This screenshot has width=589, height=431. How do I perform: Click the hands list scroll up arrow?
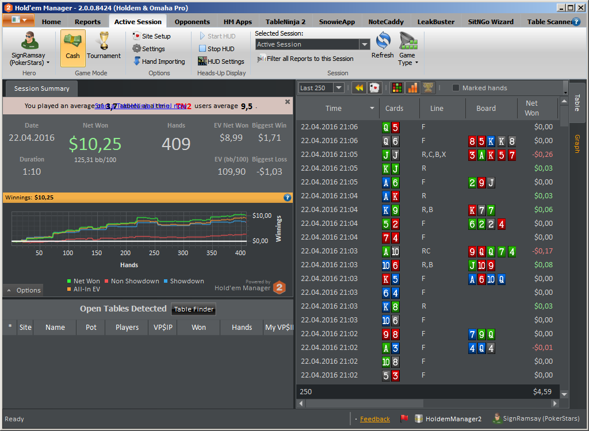[x=564, y=101]
